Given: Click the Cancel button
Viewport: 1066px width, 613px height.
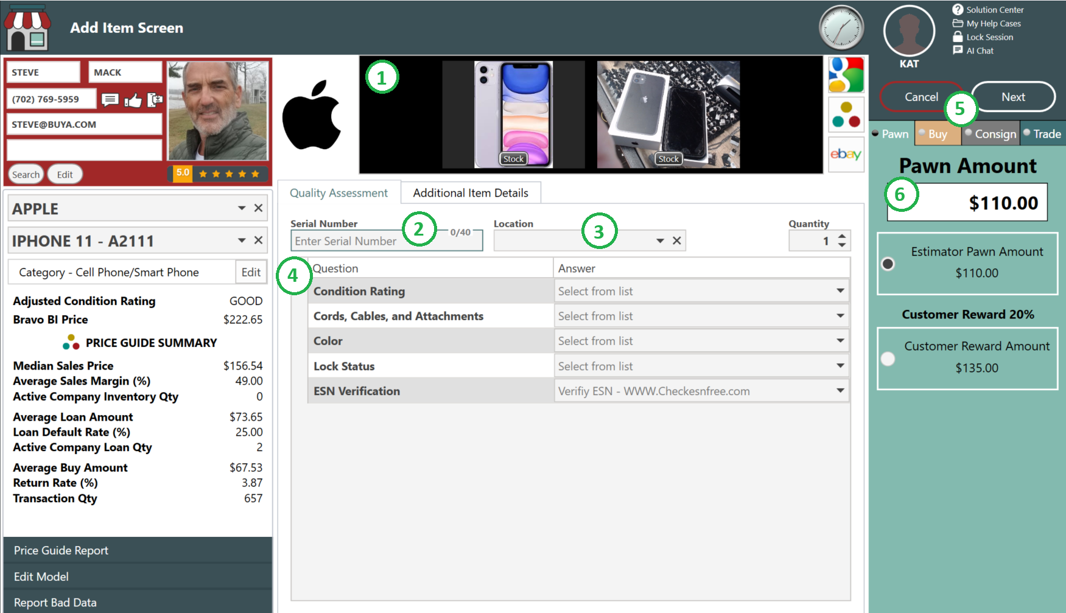Looking at the screenshot, I should coord(921,97).
